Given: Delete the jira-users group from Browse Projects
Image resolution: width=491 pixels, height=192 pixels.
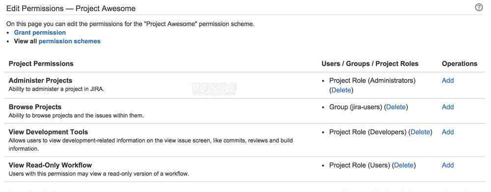Looking at the screenshot, I should tap(396, 107).
